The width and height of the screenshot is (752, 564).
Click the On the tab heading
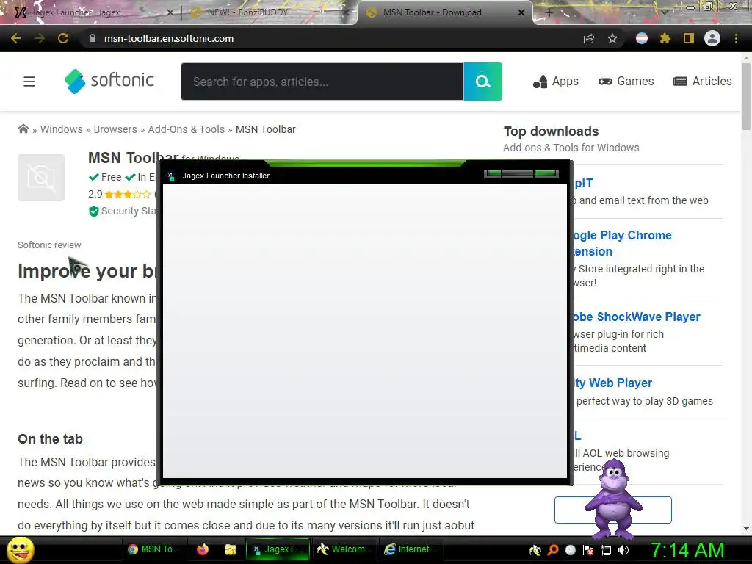(51, 439)
